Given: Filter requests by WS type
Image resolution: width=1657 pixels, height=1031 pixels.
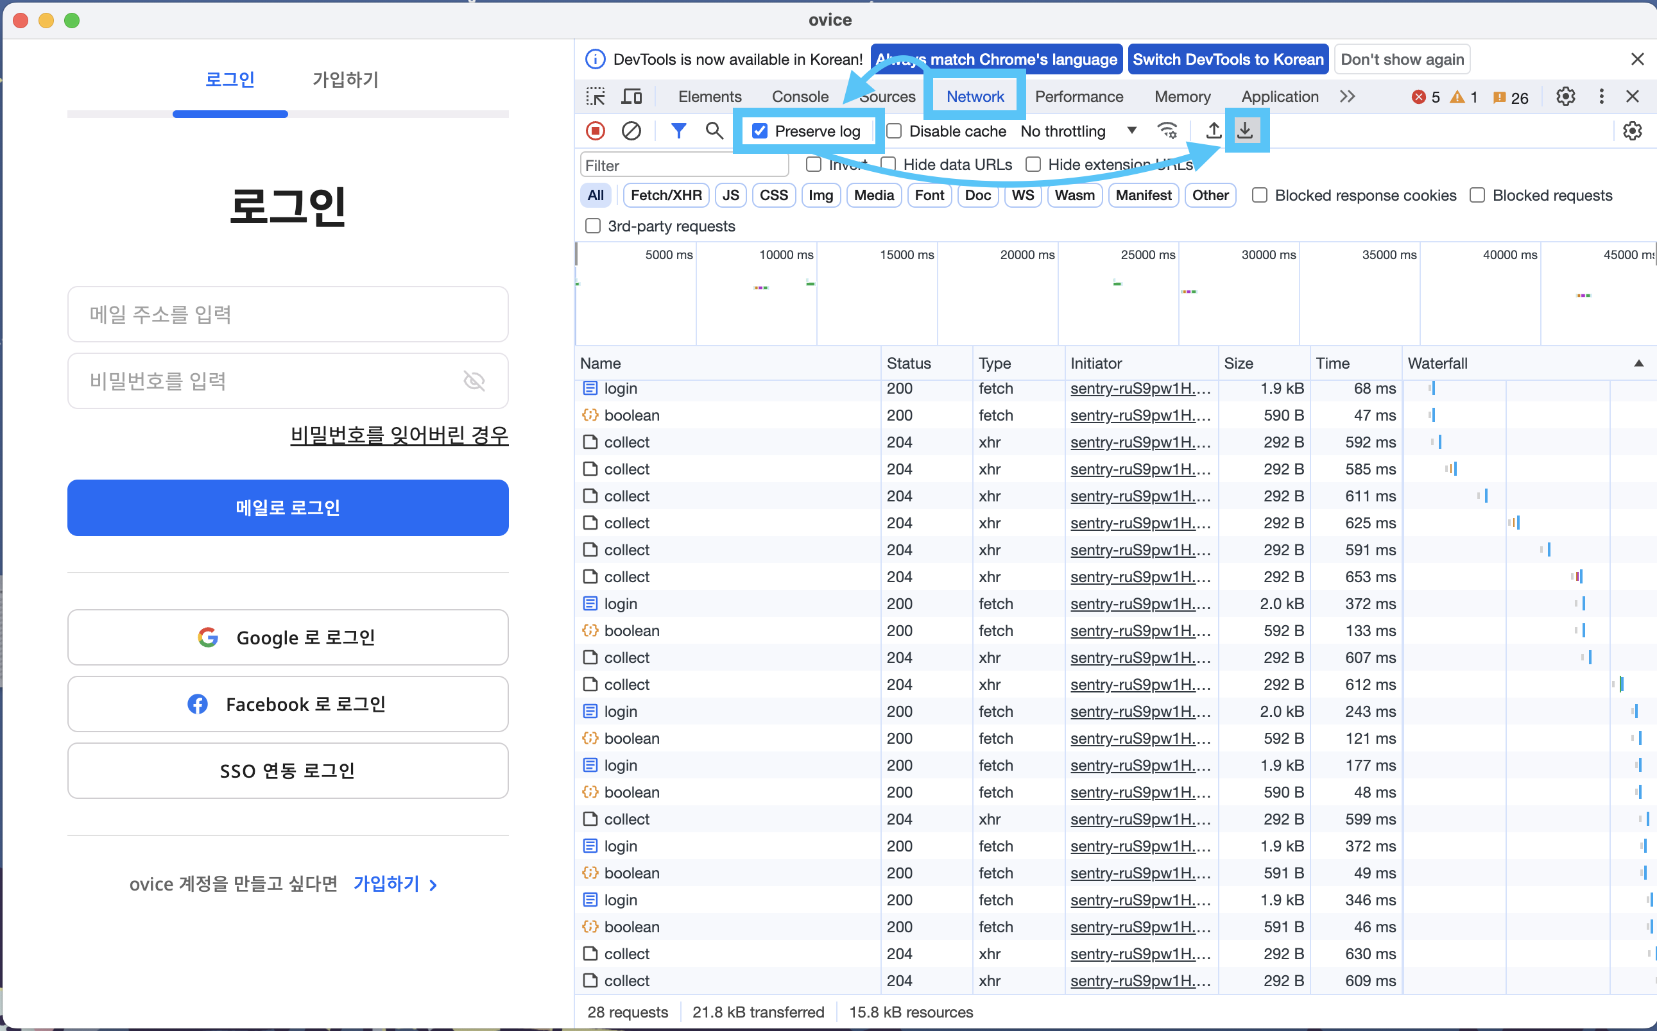Looking at the screenshot, I should coord(1023,196).
